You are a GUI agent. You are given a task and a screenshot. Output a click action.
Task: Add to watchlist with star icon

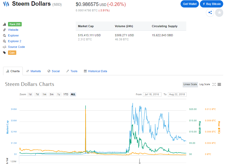pyautogui.click(x=219, y=13)
